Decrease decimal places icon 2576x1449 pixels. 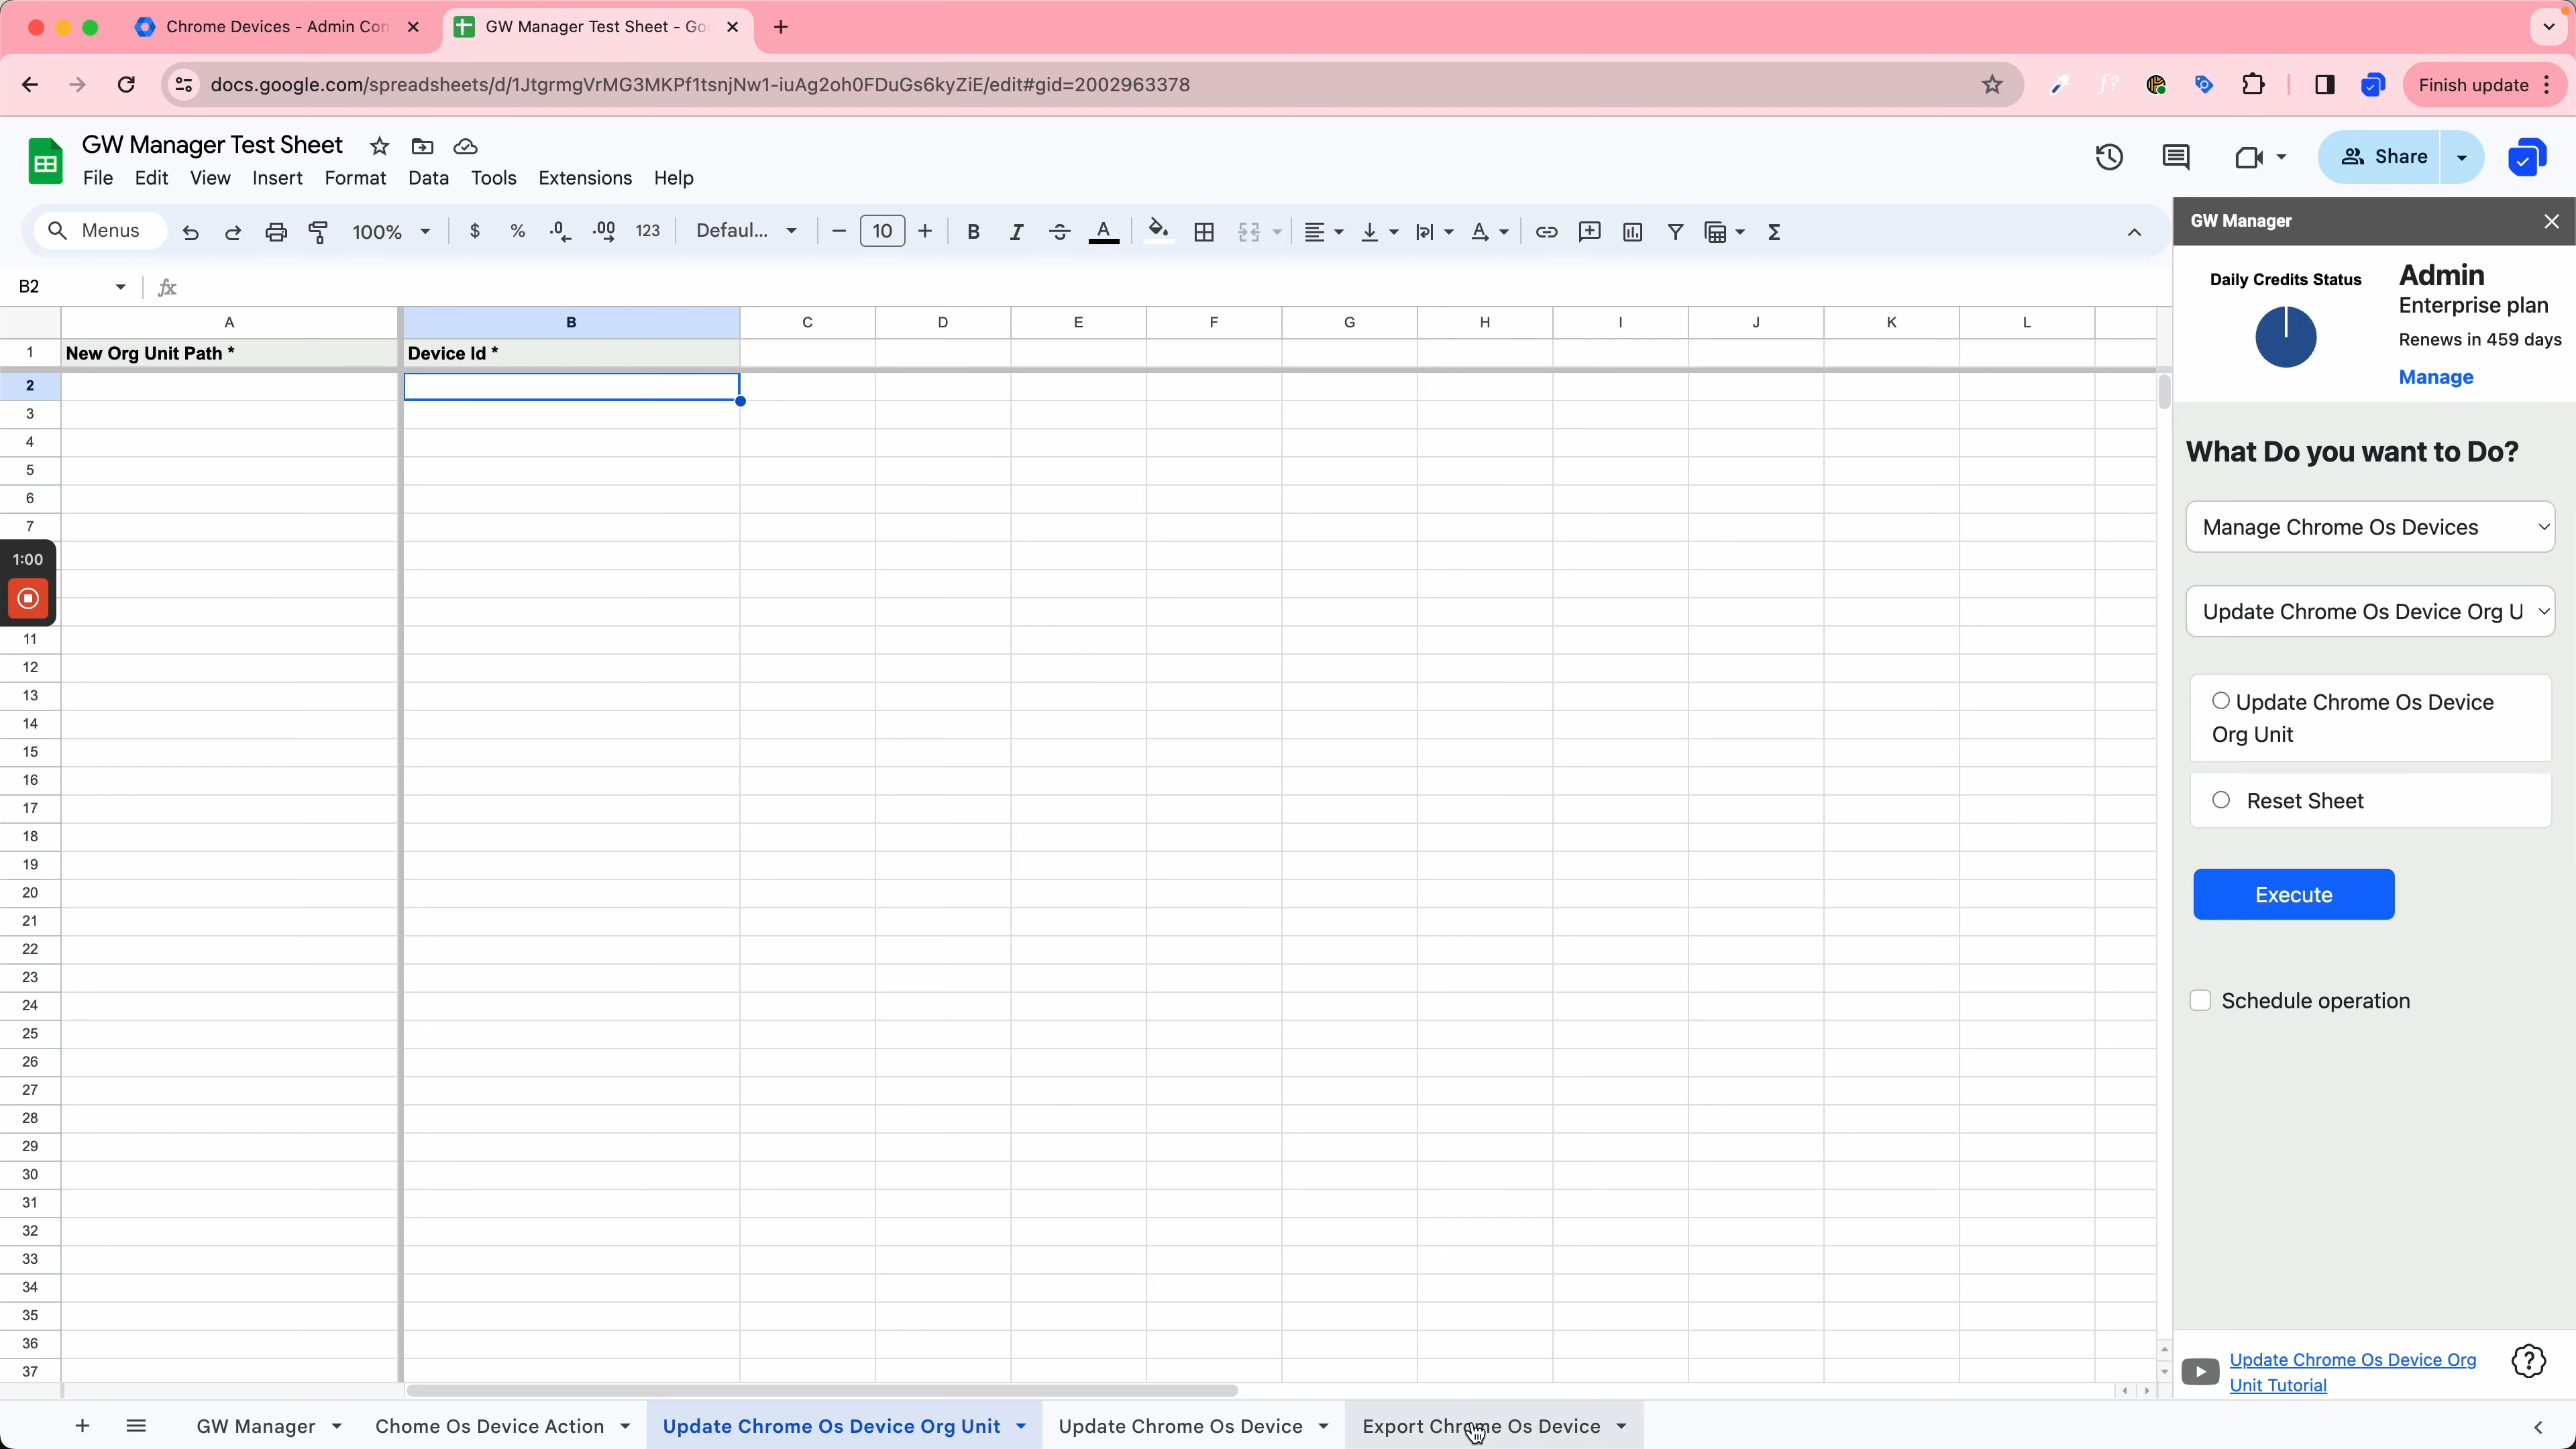click(561, 232)
